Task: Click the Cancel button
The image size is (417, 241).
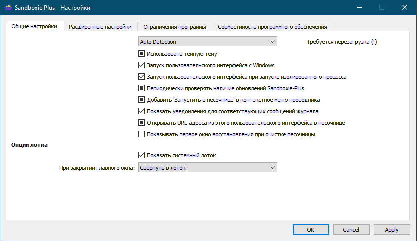Action: tap(351, 230)
